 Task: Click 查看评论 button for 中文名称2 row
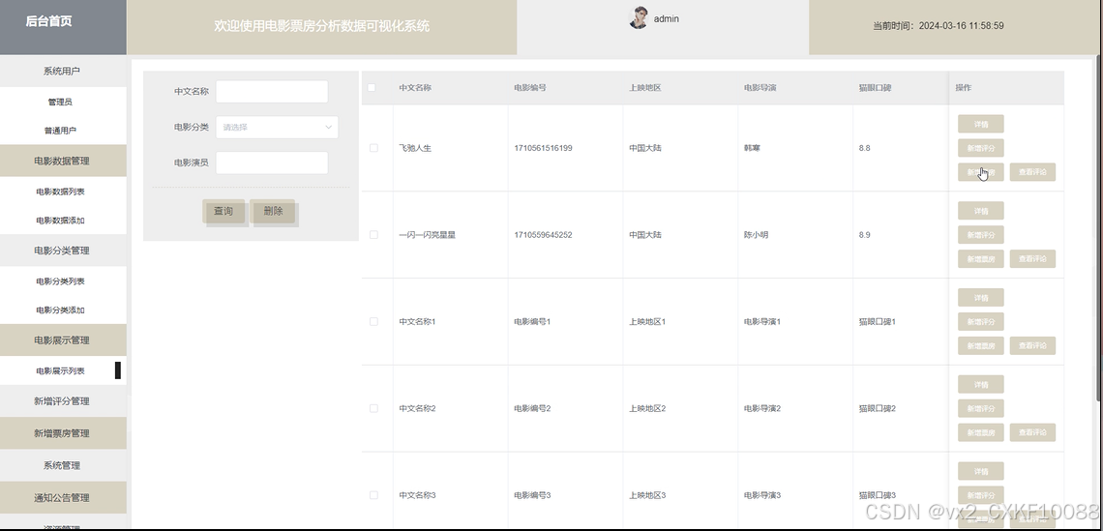pyautogui.click(x=1032, y=432)
